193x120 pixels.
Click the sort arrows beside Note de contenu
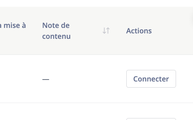[x=106, y=31]
